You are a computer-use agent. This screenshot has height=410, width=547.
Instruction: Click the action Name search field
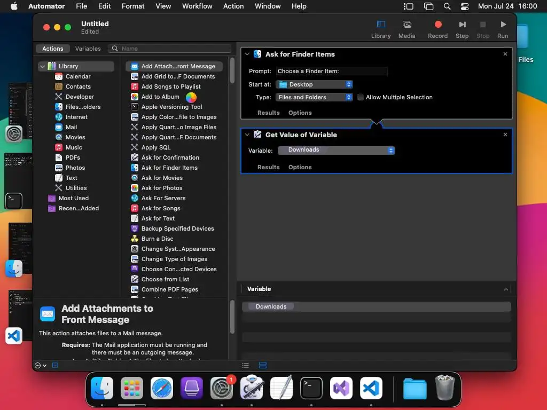[x=169, y=49]
